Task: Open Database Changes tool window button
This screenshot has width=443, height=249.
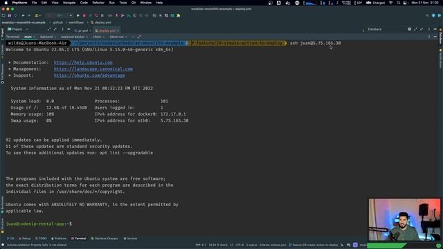Action: point(105,239)
